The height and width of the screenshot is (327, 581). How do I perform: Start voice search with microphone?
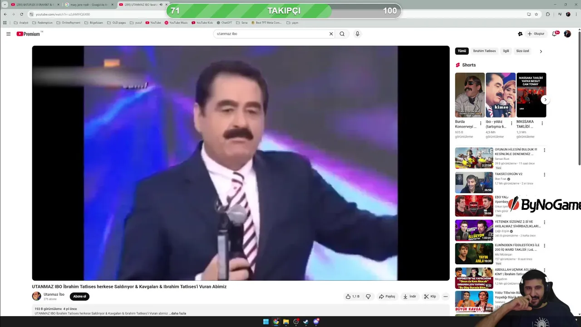(x=357, y=34)
